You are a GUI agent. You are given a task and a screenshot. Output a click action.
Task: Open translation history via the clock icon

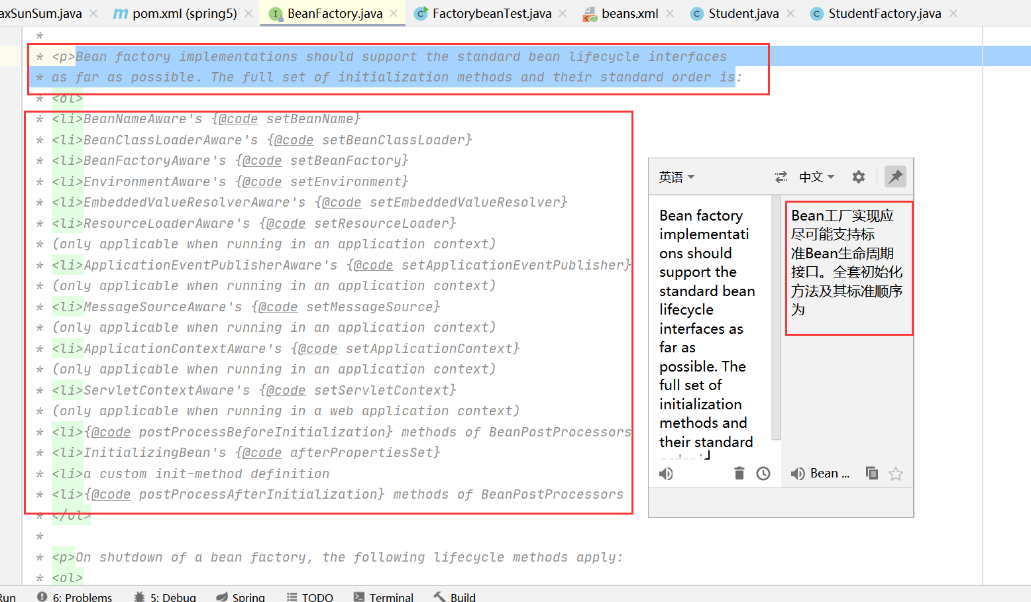[763, 473]
